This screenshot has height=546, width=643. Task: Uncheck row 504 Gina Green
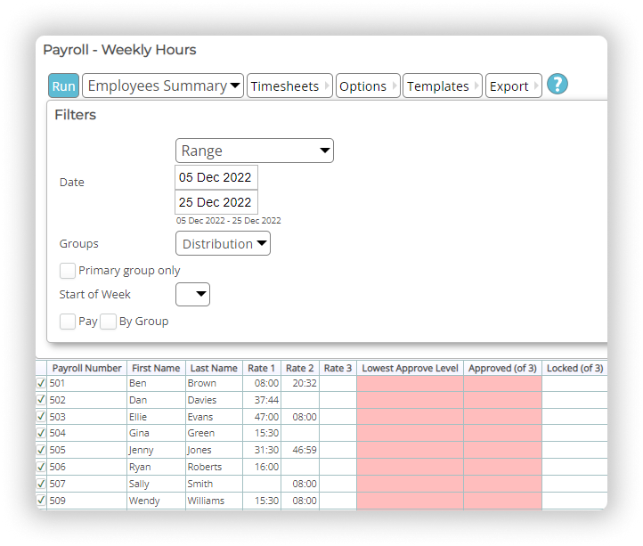41,433
